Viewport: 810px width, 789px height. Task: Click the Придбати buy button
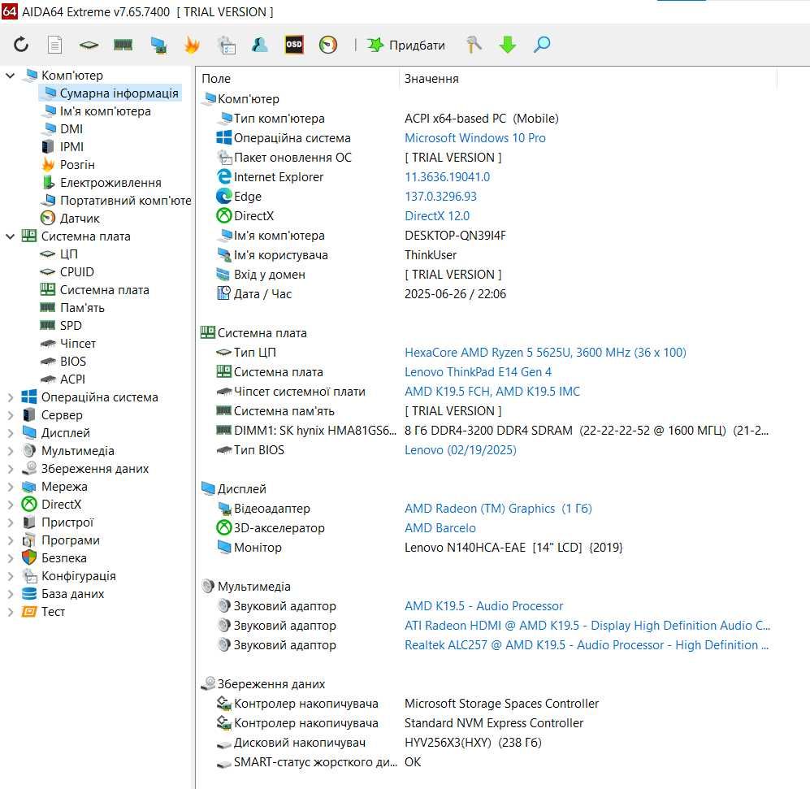pos(406,46)
